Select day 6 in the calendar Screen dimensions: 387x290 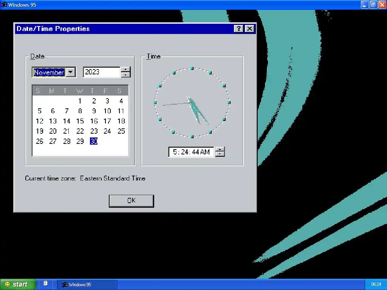tap(53, 111)
